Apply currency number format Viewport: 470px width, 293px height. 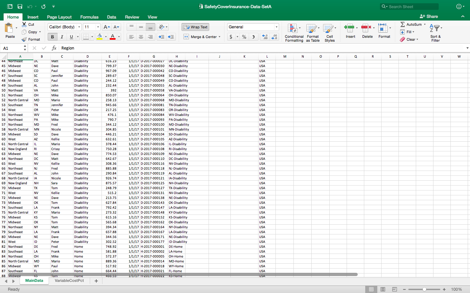point(231,37)
